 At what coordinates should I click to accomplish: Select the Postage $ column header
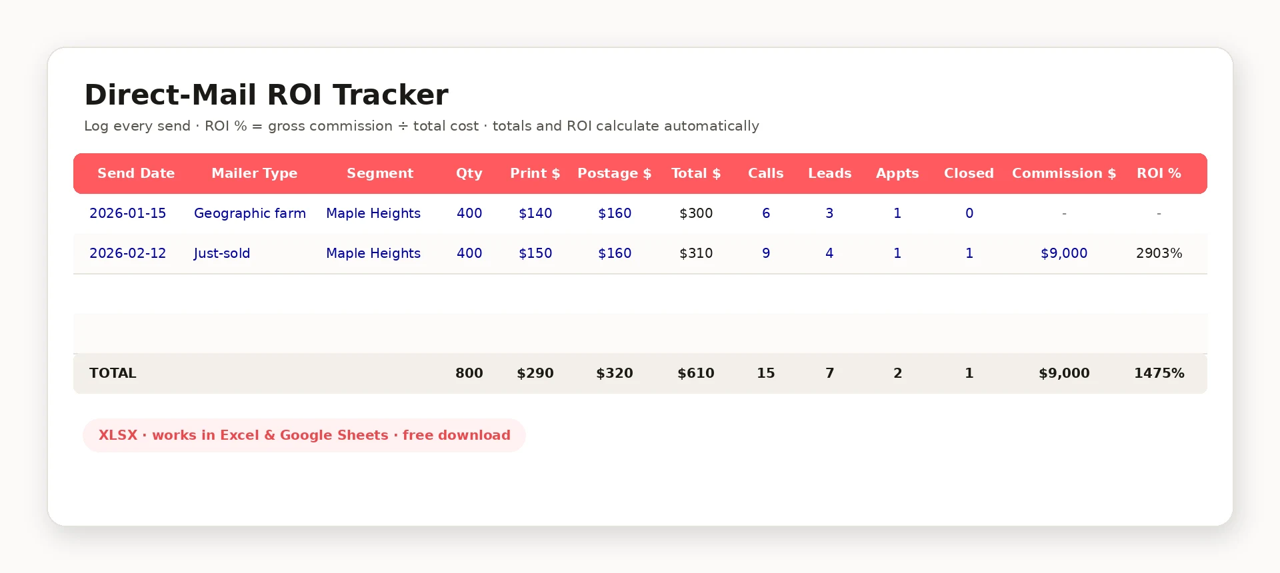click(615, 173)
